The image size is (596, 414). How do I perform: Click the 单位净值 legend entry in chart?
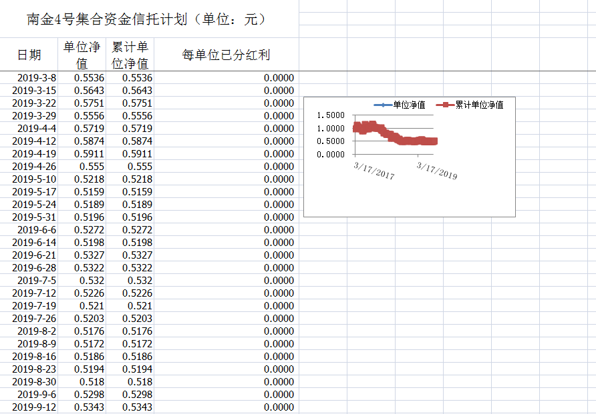[x=400, y=105]
